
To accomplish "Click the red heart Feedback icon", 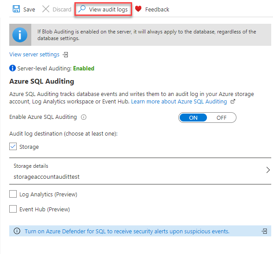I will [138, 9].
